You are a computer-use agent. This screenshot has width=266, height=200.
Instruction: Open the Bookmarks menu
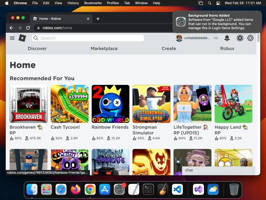pos(93,3)
